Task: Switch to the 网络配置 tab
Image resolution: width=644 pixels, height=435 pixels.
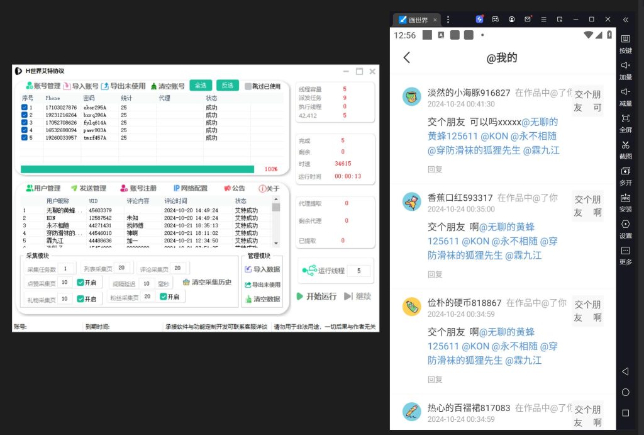Action: (191, 188)
